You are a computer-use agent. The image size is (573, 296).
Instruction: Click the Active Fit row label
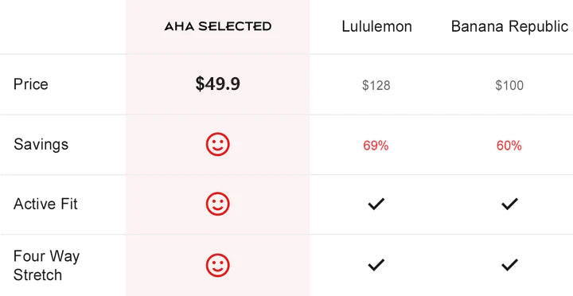(45, 204)
